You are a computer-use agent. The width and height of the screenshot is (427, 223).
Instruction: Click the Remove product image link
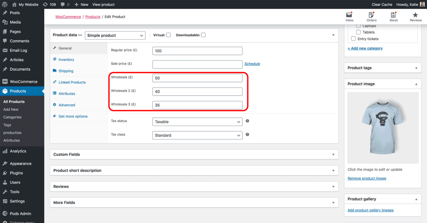click(367, 178)
